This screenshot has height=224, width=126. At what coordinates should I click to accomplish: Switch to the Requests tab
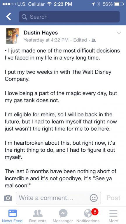pos(38,216)
